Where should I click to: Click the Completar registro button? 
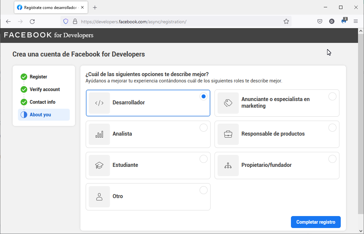coord(316,222)
